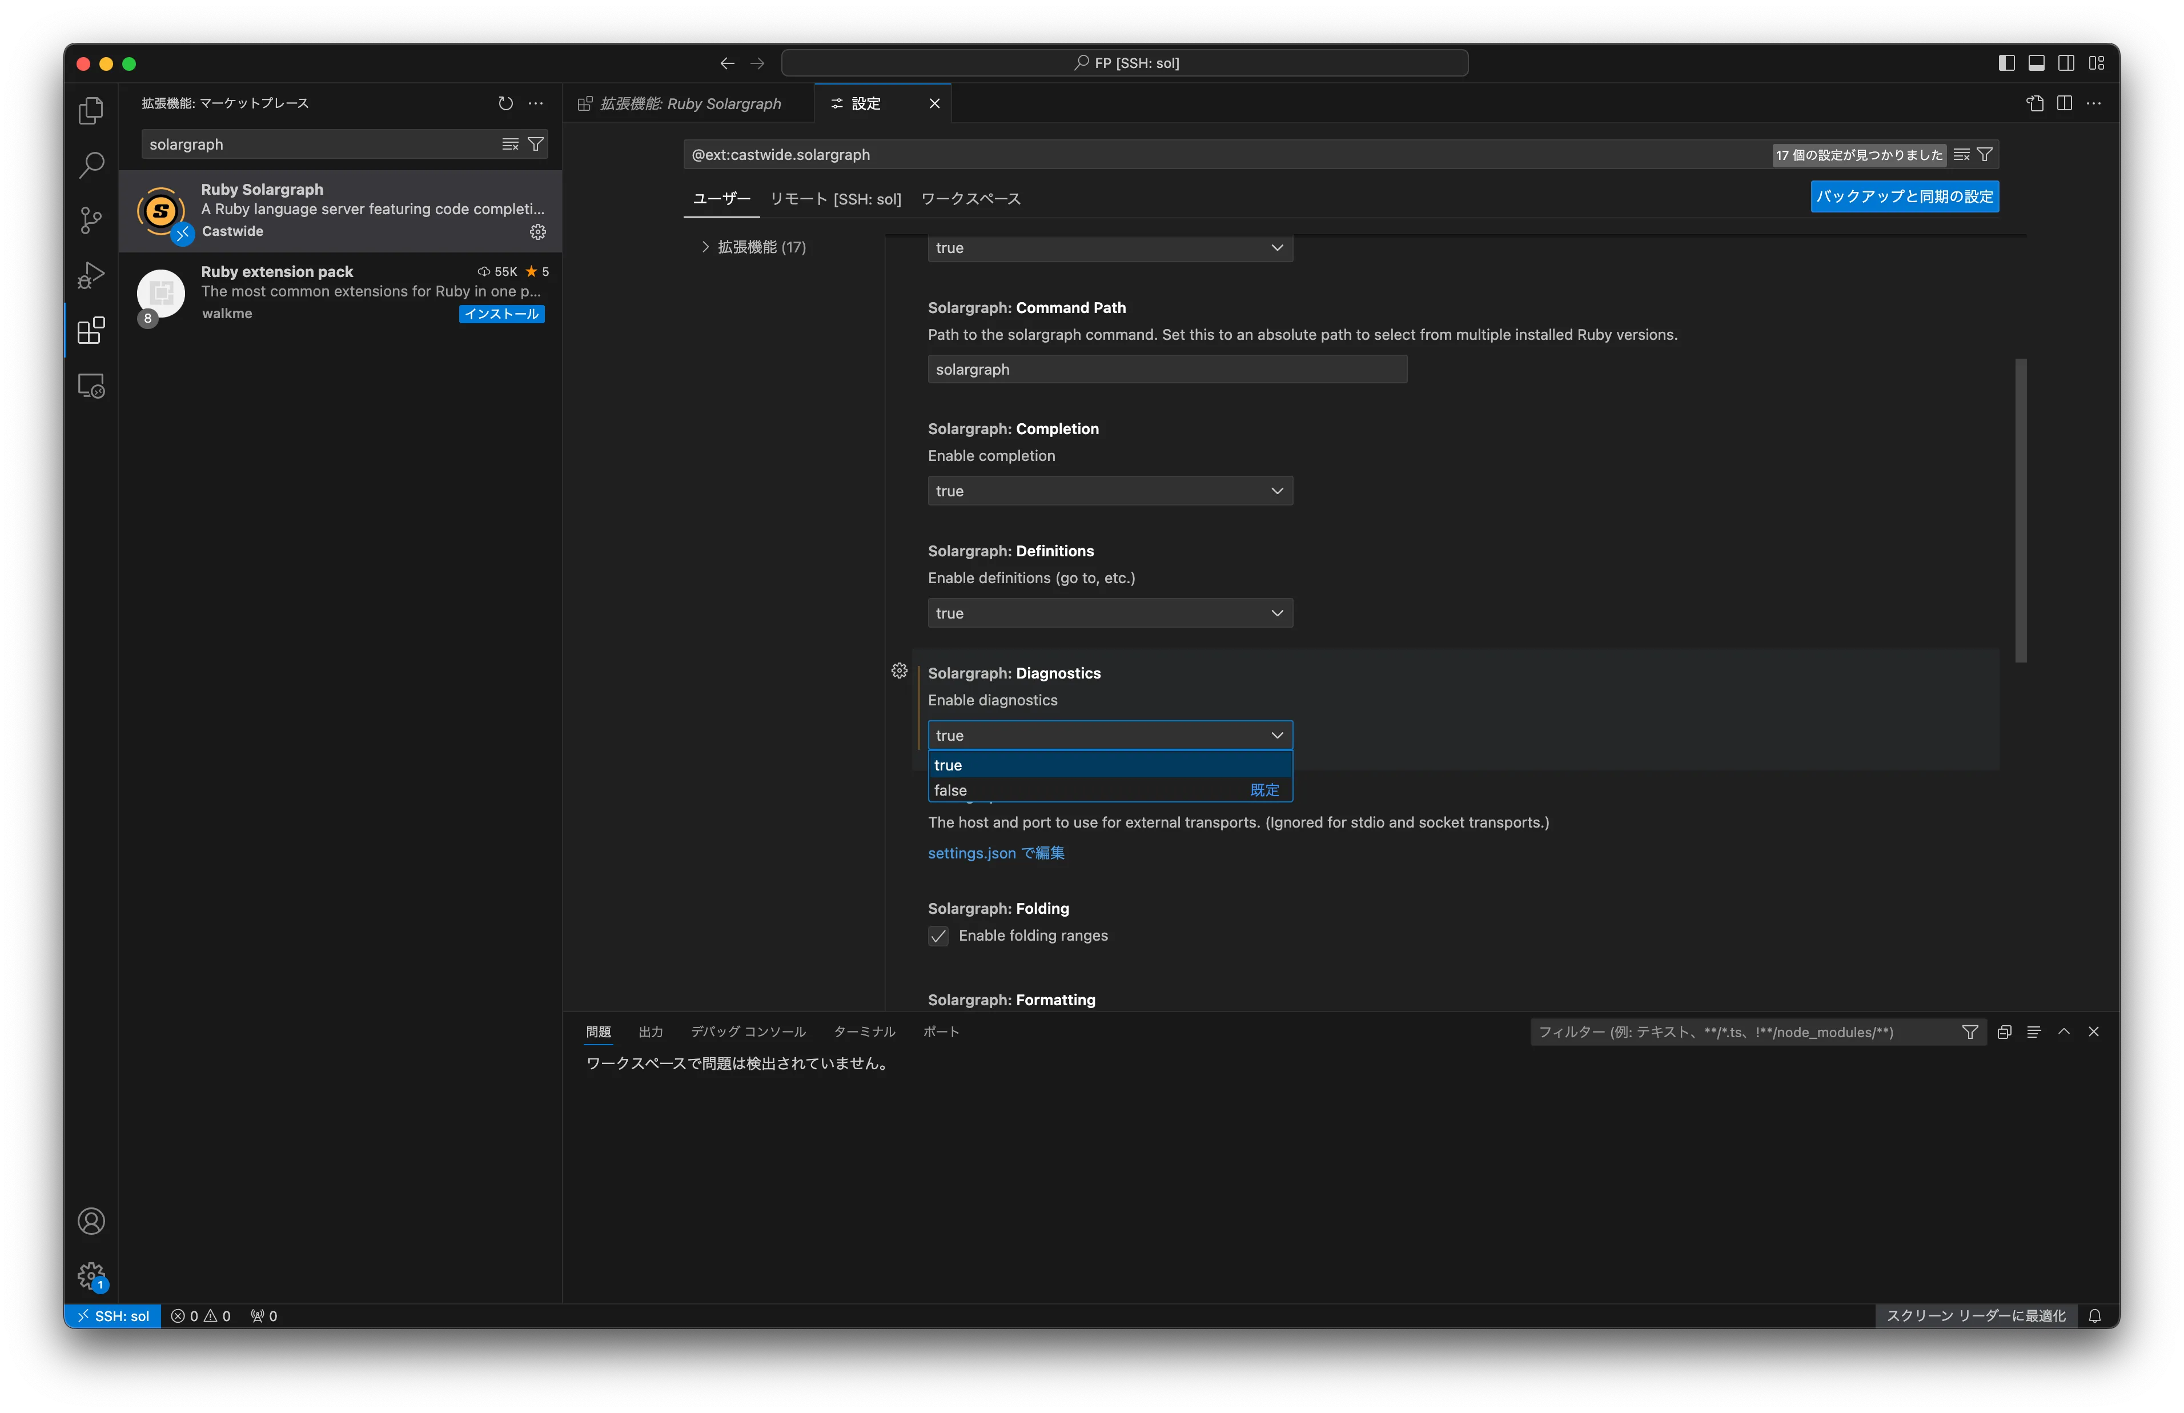Screen dimensions: 2184x1413
Task: Click SSH: sol remote indicator
Action: tap(113, 1316)
